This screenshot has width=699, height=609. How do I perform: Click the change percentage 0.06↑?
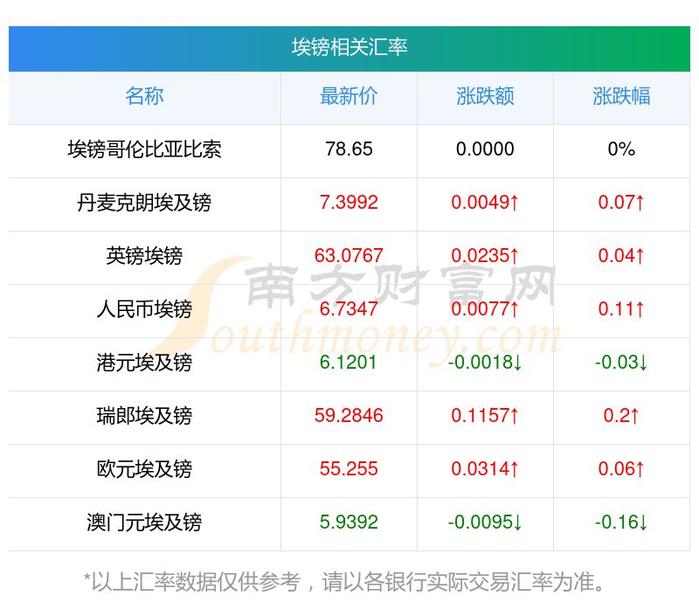point(621,469)
